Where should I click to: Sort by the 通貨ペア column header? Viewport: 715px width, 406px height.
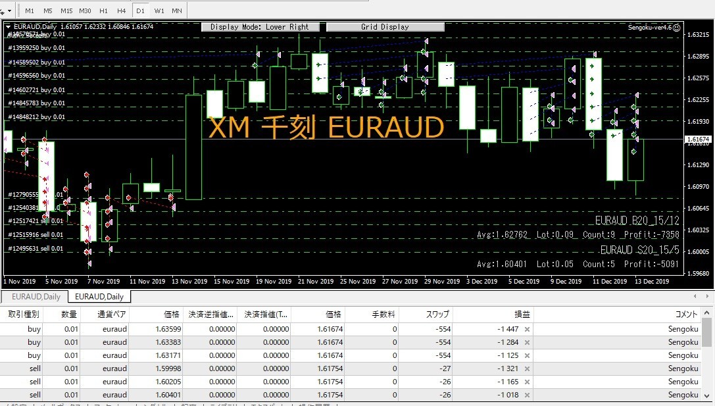tap(105, 315)
